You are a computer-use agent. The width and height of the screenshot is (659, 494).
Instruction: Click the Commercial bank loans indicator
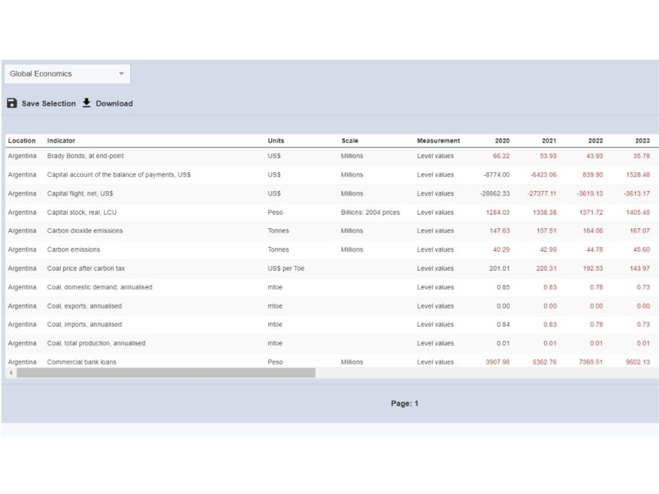81,361
